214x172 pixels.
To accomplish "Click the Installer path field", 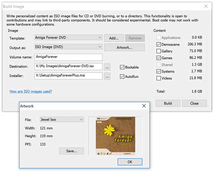I will [x=68, y=75].
